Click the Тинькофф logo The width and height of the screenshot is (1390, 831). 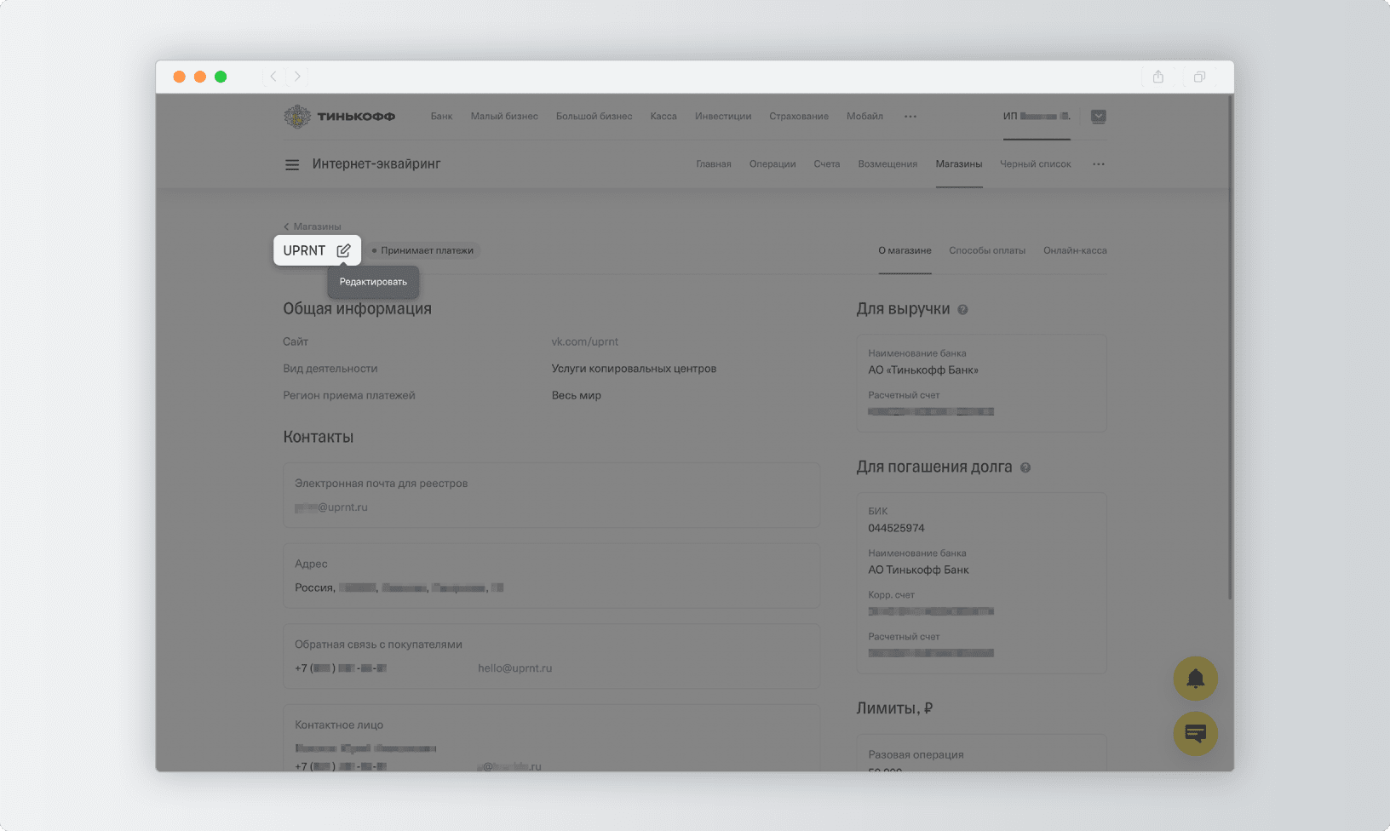click(x=339, y=117)
